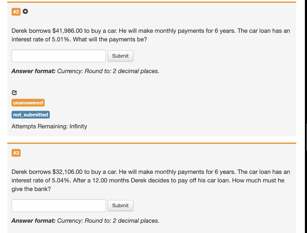
Task: Click the orange "#3" problem badge
Action: point(16,153)
